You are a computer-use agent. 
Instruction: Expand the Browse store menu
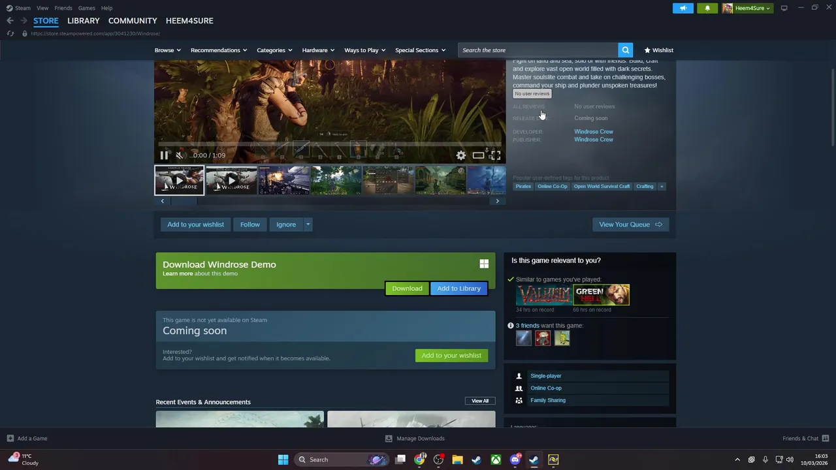coord(168,50)
